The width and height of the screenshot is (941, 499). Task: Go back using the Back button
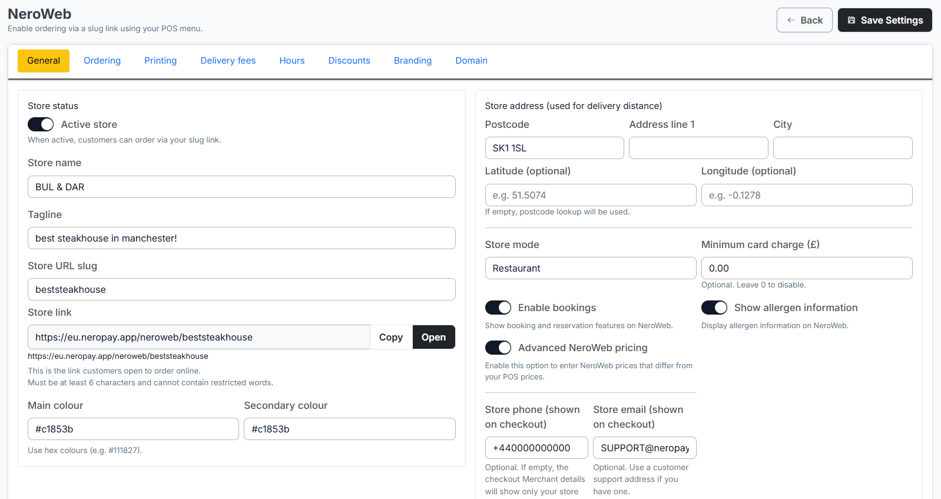pos(804,20)
